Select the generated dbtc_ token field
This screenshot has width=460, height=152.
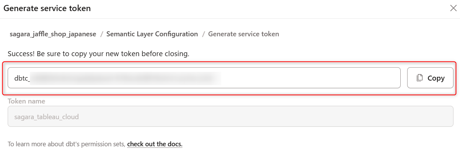(204, 78)
